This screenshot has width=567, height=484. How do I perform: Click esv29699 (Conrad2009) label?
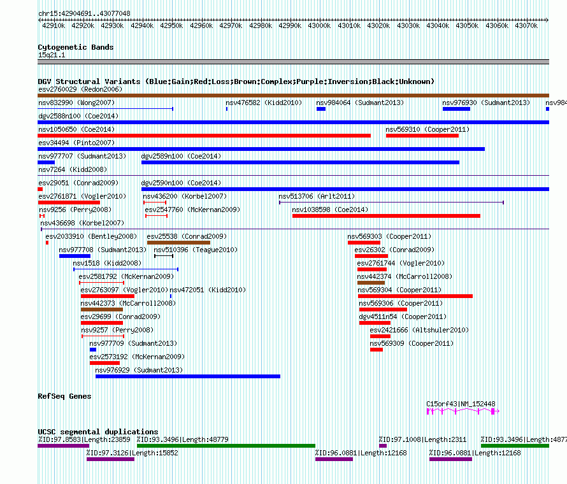pos(120,317)
